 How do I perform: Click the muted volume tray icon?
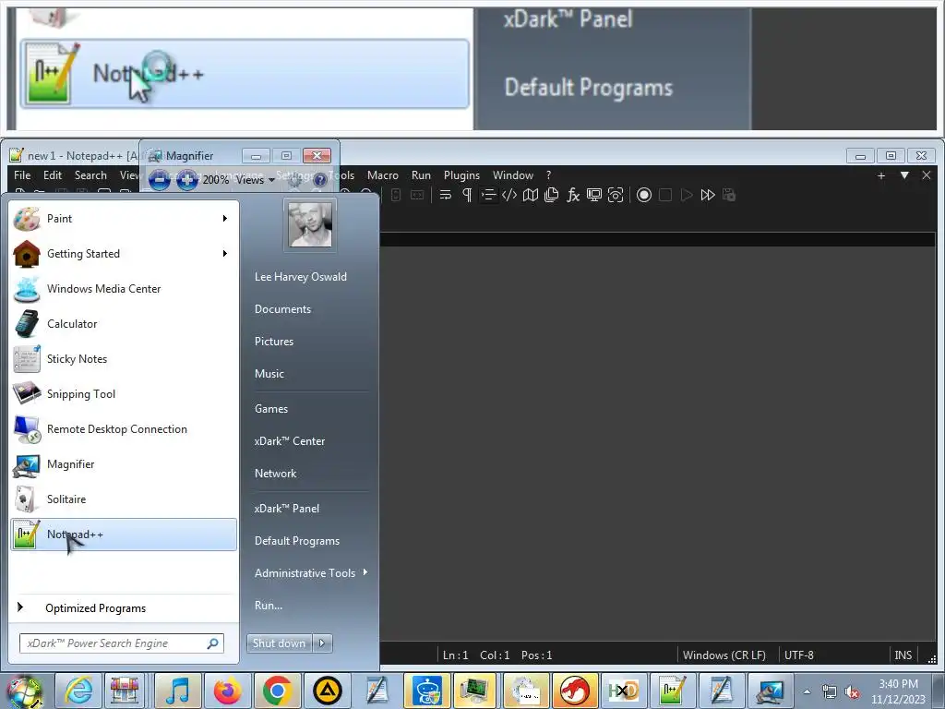852,692
